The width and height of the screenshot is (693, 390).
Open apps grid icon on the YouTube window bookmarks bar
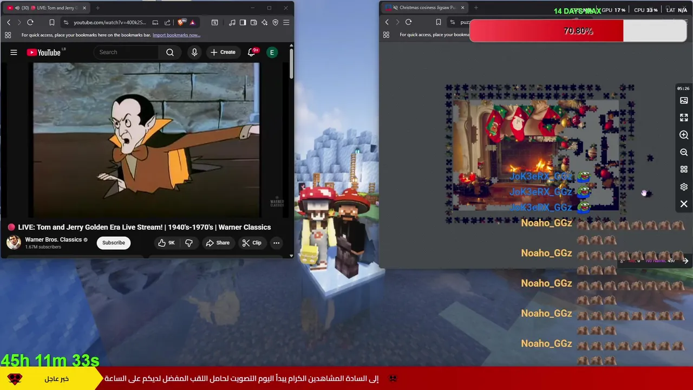click(x=8, y=35)
